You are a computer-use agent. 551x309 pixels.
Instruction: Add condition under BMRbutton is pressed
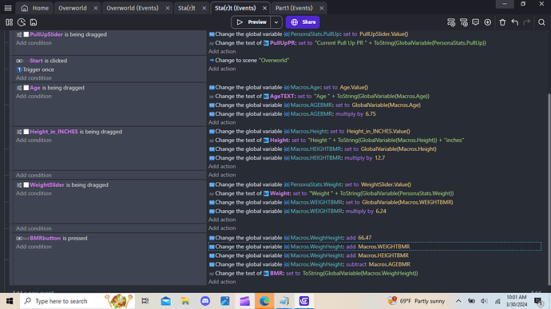point(34,247)
